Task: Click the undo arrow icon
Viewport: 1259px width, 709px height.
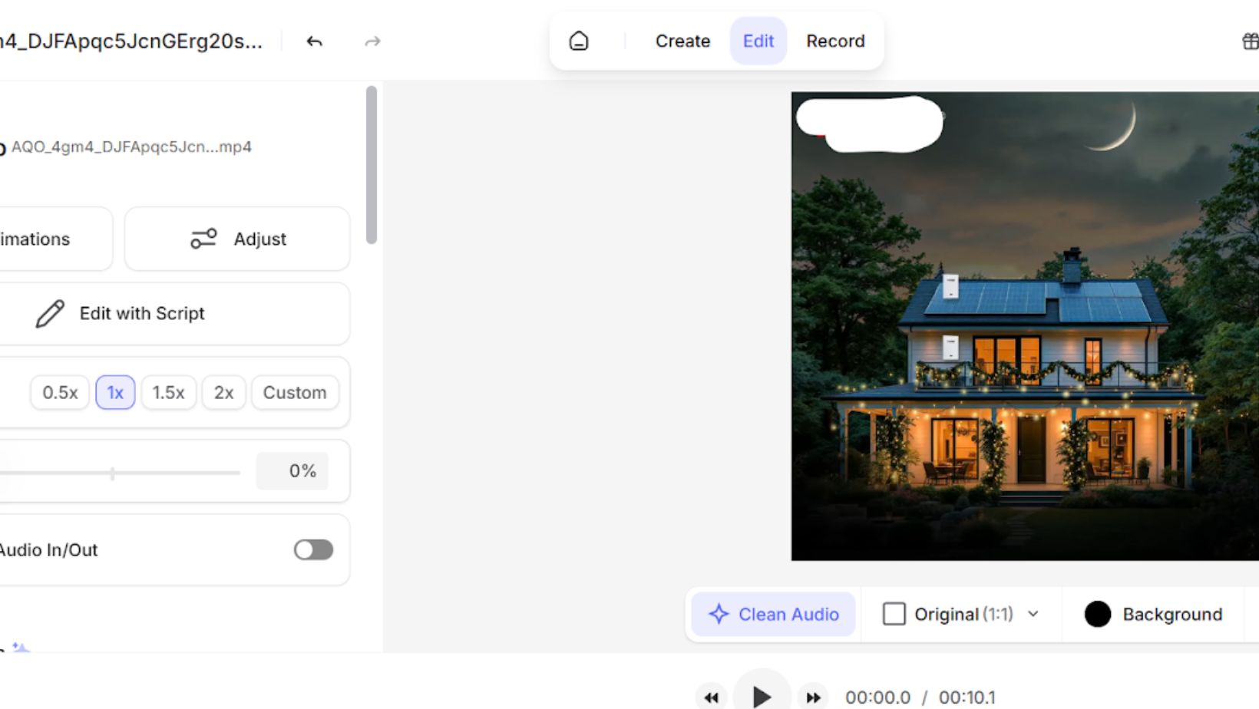Action: pyautogui.click(x=314, y=41)
